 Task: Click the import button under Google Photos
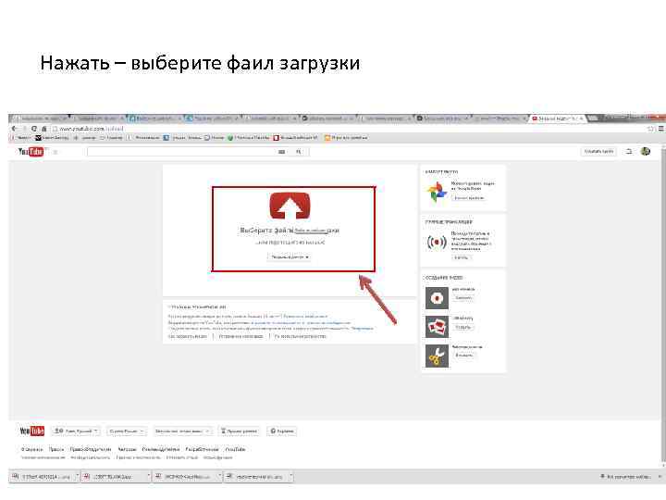[x=469, y=198]
